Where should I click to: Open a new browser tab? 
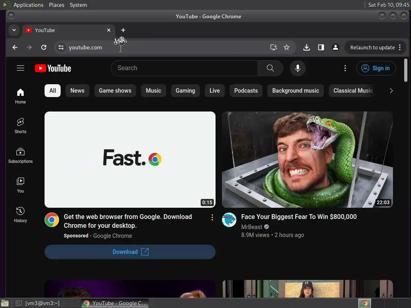point(123,30)
